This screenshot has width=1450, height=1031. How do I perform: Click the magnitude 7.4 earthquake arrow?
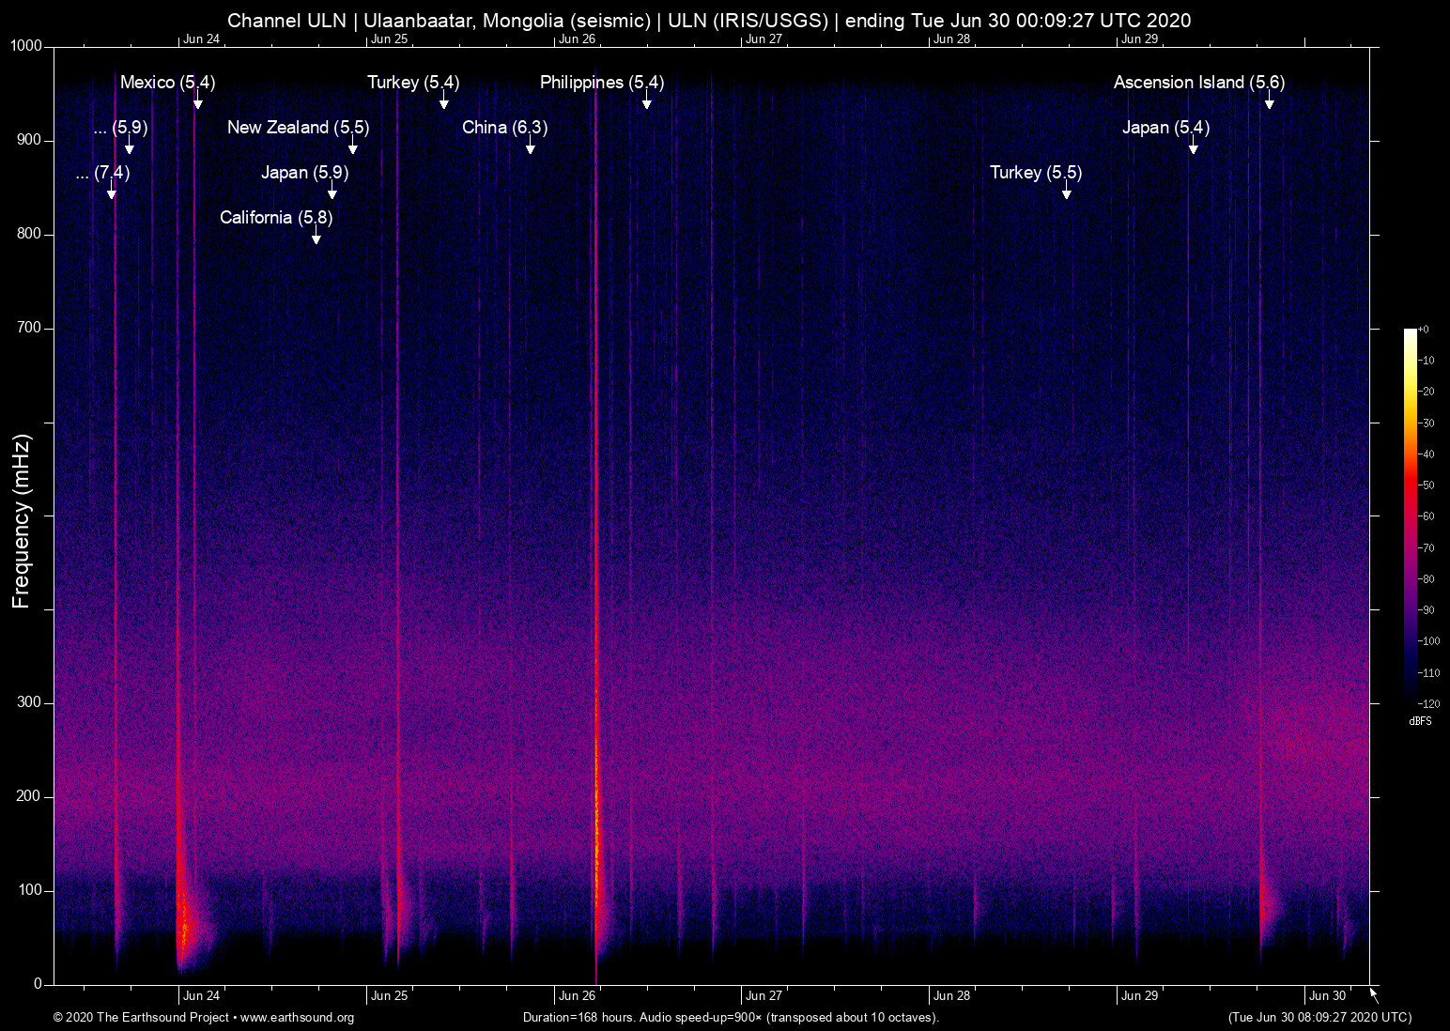(x=110, y=193)
